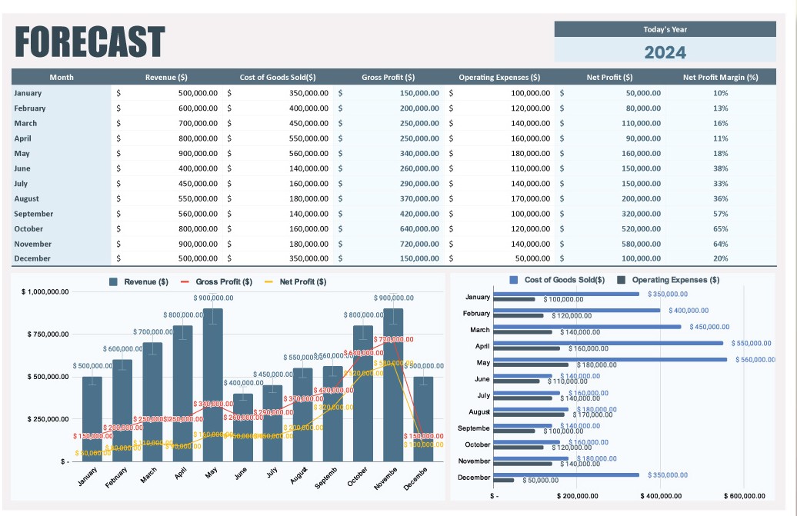Select the 2024 Today's Year cell
Screen dimensions: 797x516
[665, 52]
